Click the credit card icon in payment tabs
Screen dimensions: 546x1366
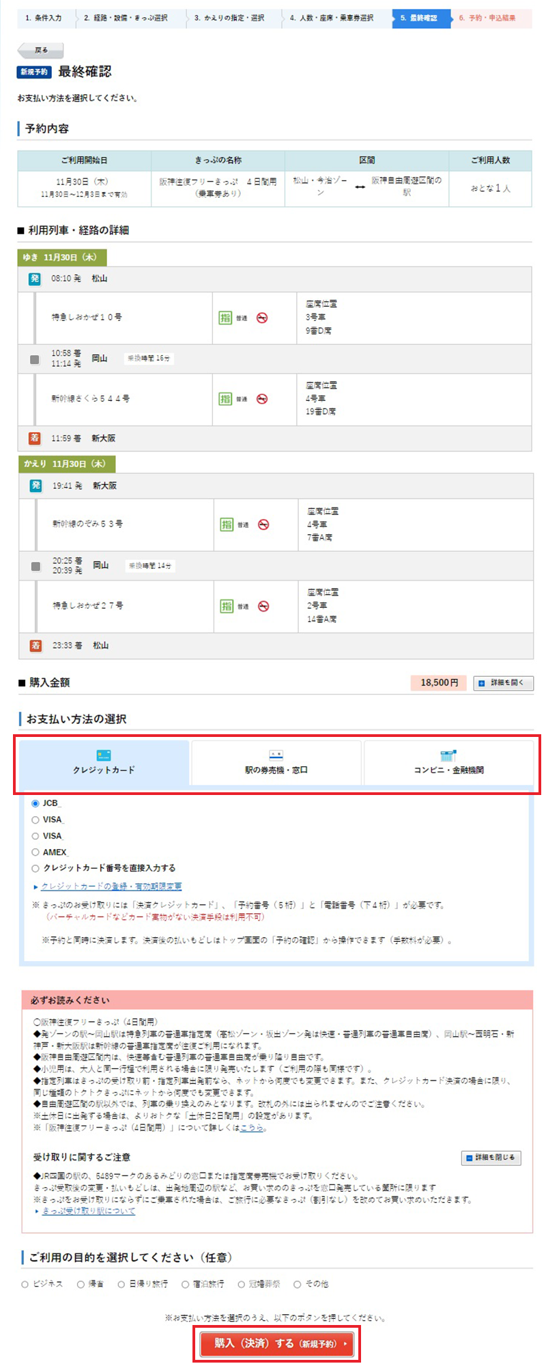(104, 755)
